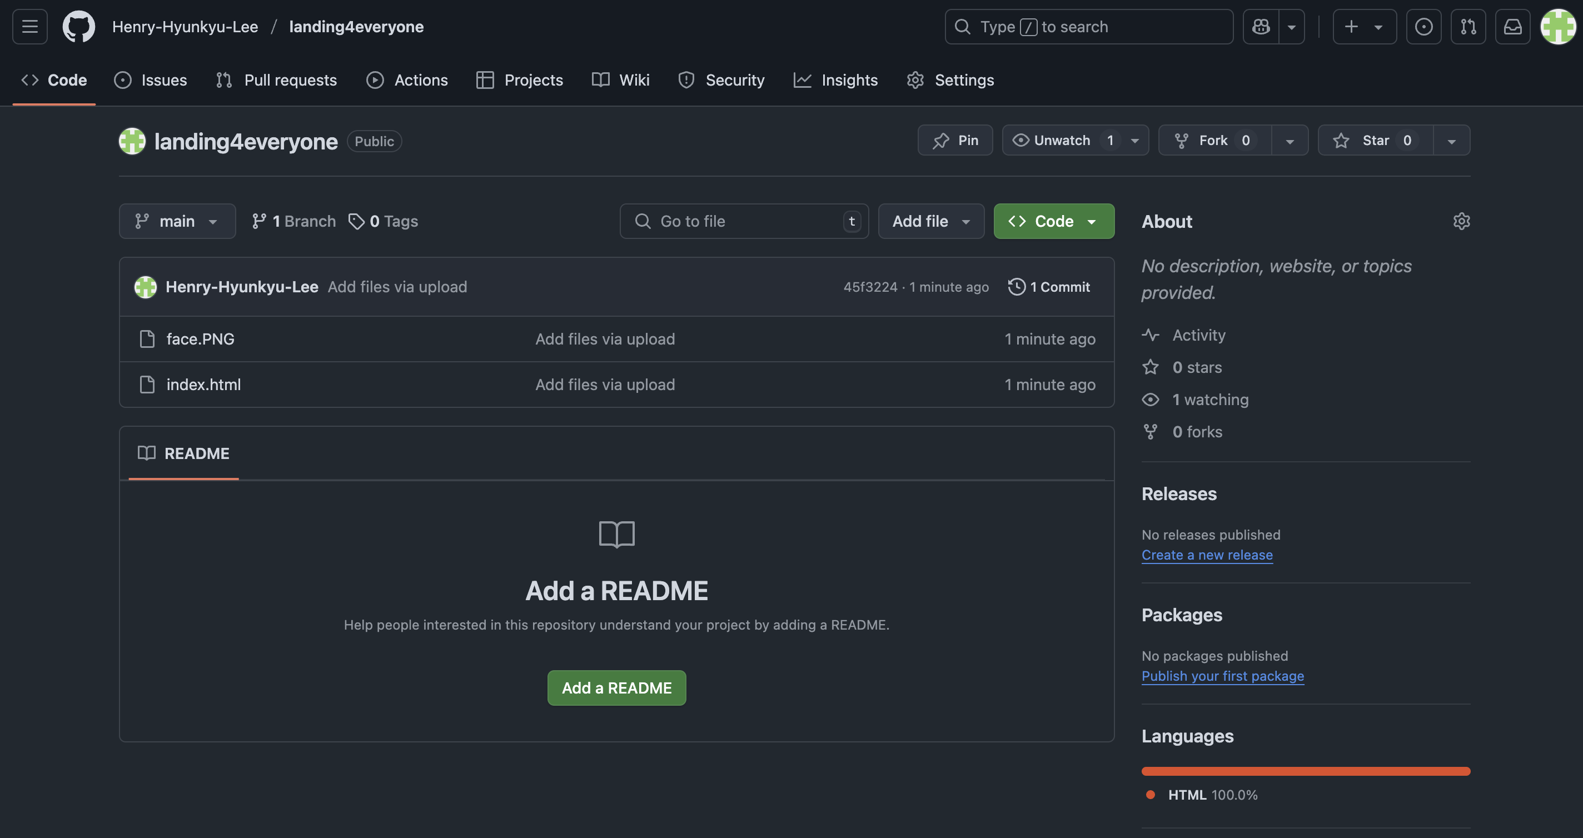This screenshot has width=1583, height=838.
Task: Open the Projects tab
Action: [x=520, y=80]
